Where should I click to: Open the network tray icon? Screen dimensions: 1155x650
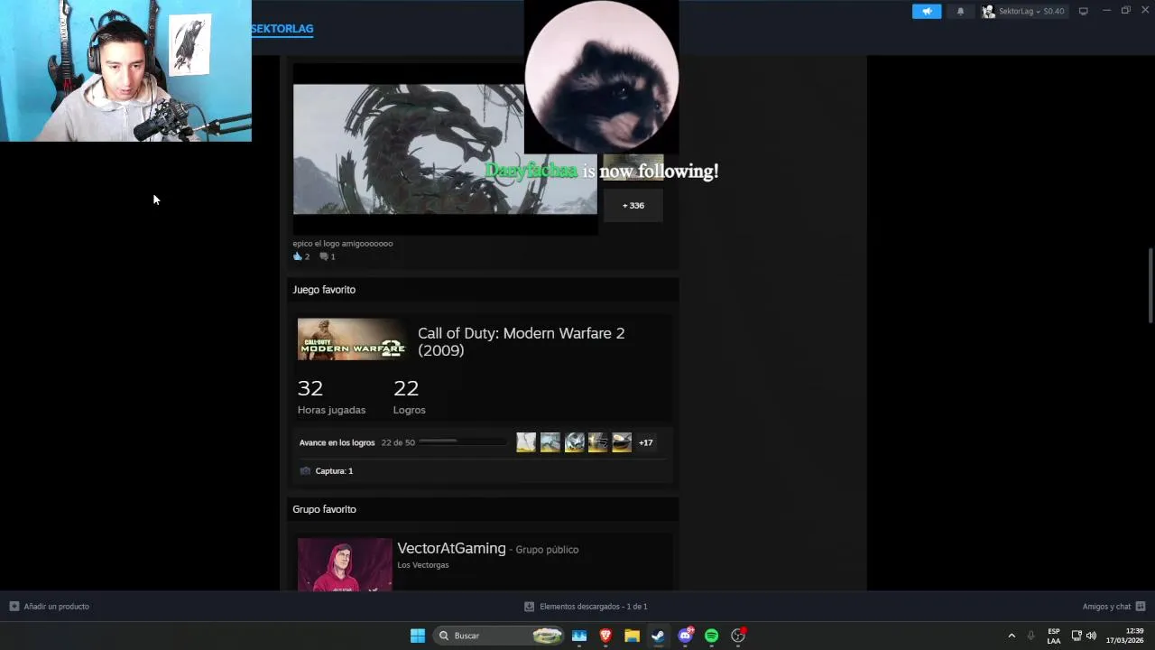(1076, 636)
